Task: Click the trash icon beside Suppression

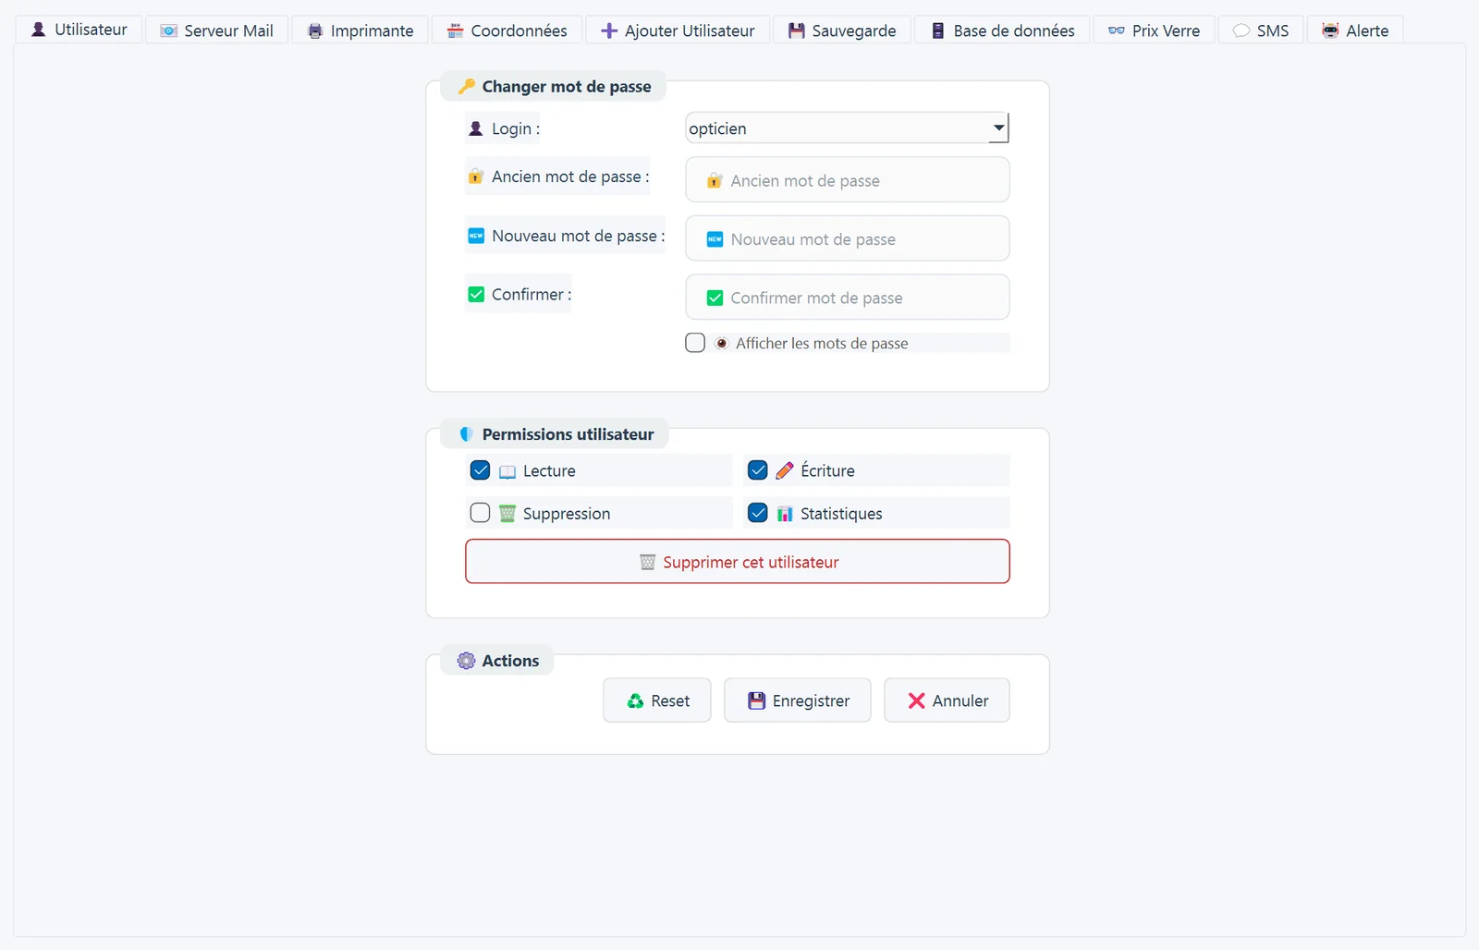Action: click(x=507, y=513)
